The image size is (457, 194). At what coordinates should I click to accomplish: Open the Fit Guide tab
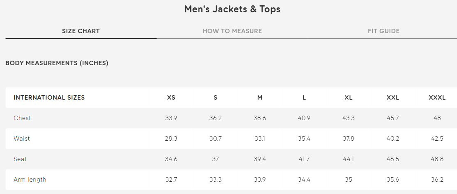[383, 31]
